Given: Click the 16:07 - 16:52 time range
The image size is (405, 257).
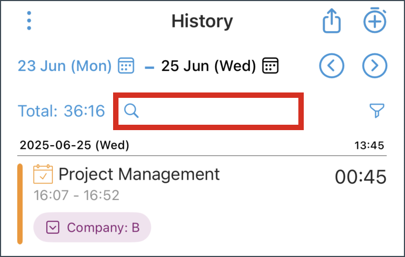Looking at the screenshot, I should pyautogui.click(x=76, y=195).
